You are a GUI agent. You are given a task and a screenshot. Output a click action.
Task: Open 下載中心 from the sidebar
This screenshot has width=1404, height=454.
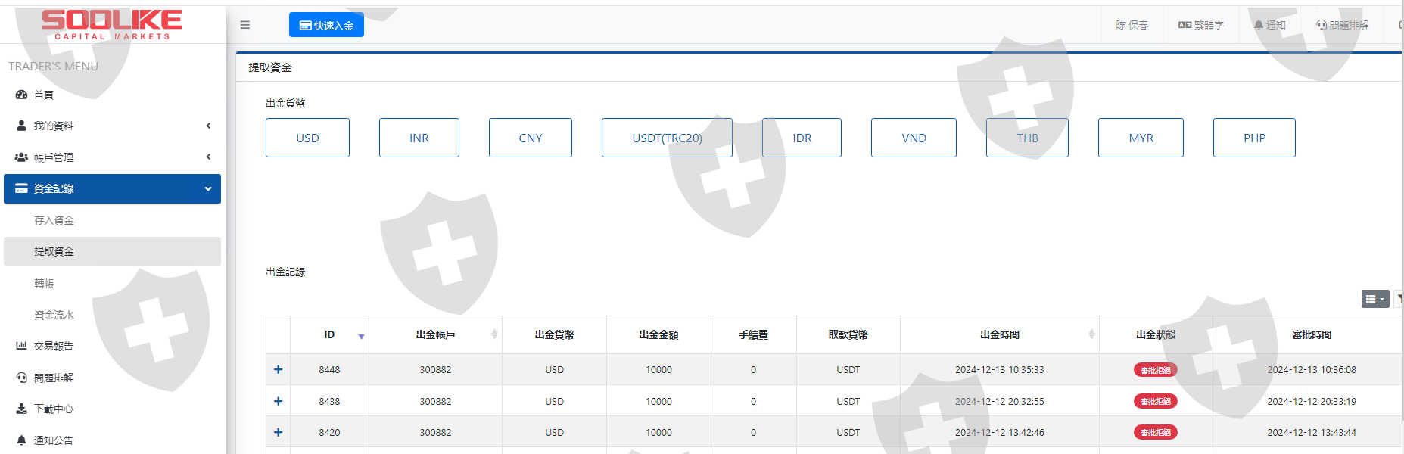click(x=53, y=409)
